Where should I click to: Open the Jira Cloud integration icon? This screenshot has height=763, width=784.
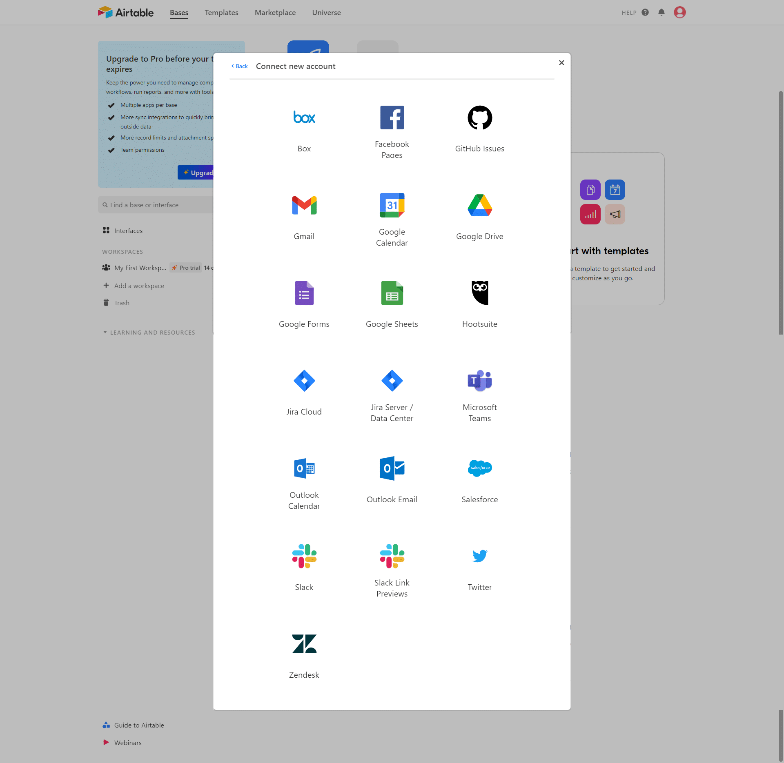click(305, 380)
